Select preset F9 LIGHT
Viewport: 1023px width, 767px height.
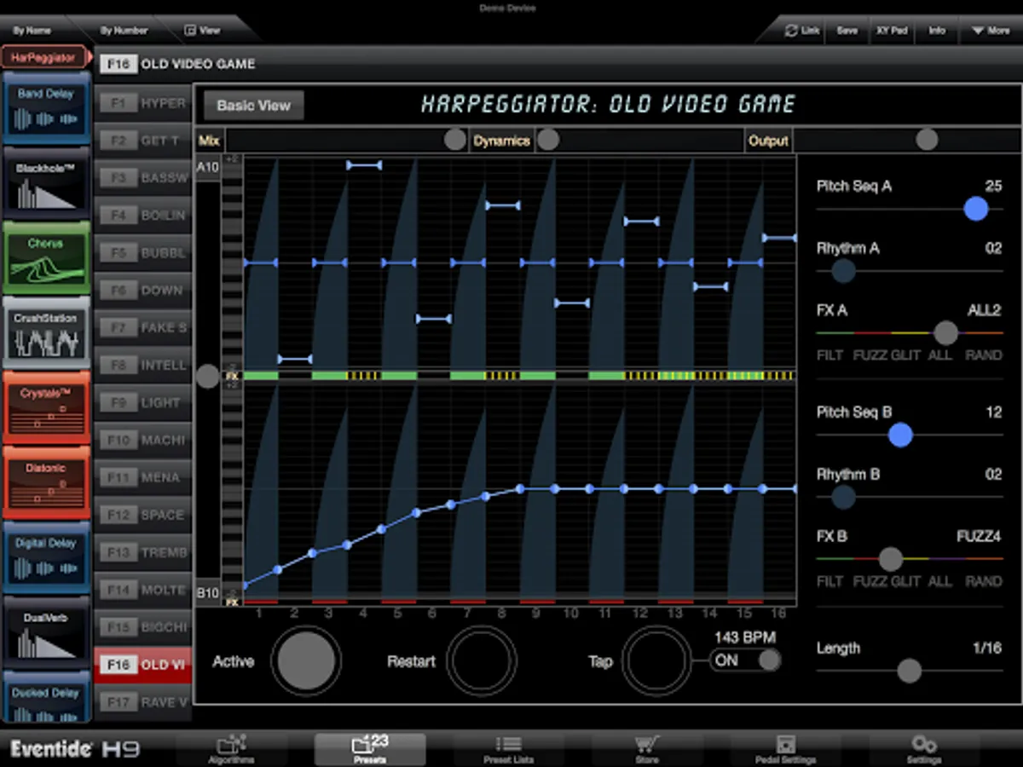tap(143, 403)
